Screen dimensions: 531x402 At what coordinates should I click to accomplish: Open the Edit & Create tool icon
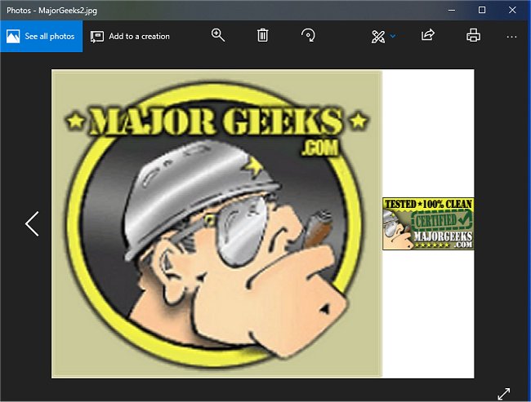378,37
